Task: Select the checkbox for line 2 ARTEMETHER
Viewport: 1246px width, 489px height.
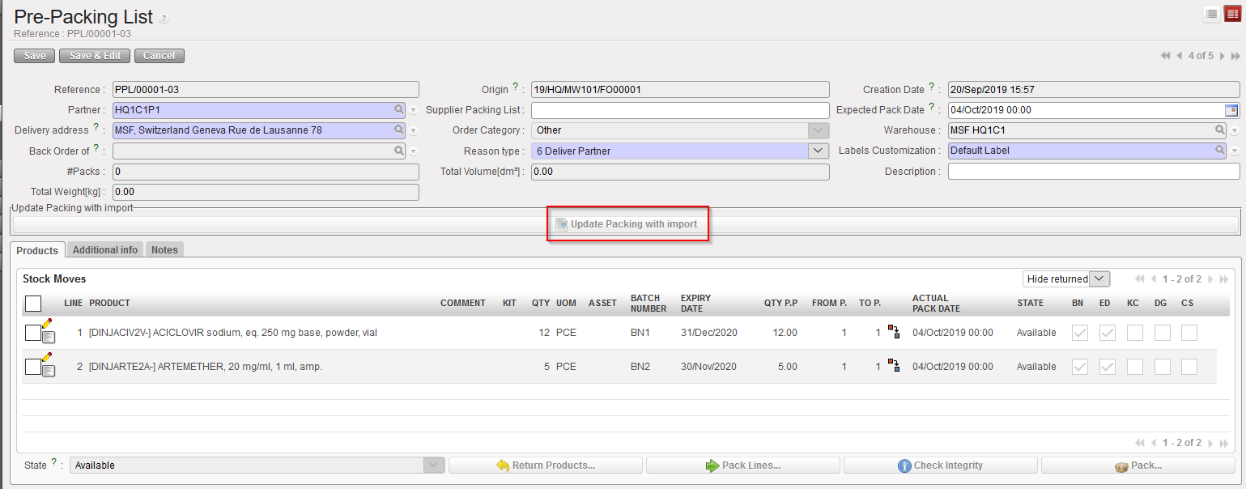Action: pyautogui.click(x=32, y=367)
